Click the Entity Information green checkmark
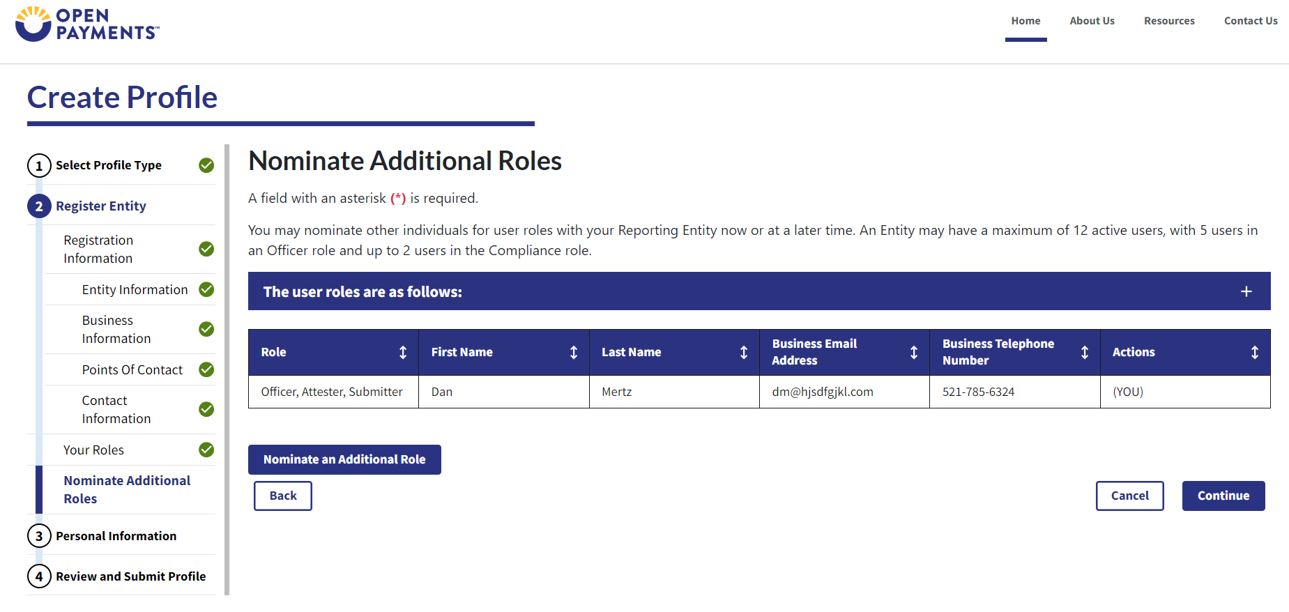1289x612 pixels. click(x=206, y=289)
